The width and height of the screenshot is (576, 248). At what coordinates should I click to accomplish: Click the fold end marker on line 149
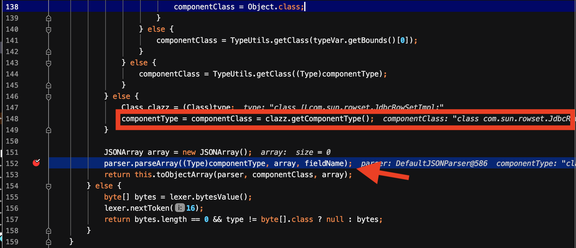[49, 130]
